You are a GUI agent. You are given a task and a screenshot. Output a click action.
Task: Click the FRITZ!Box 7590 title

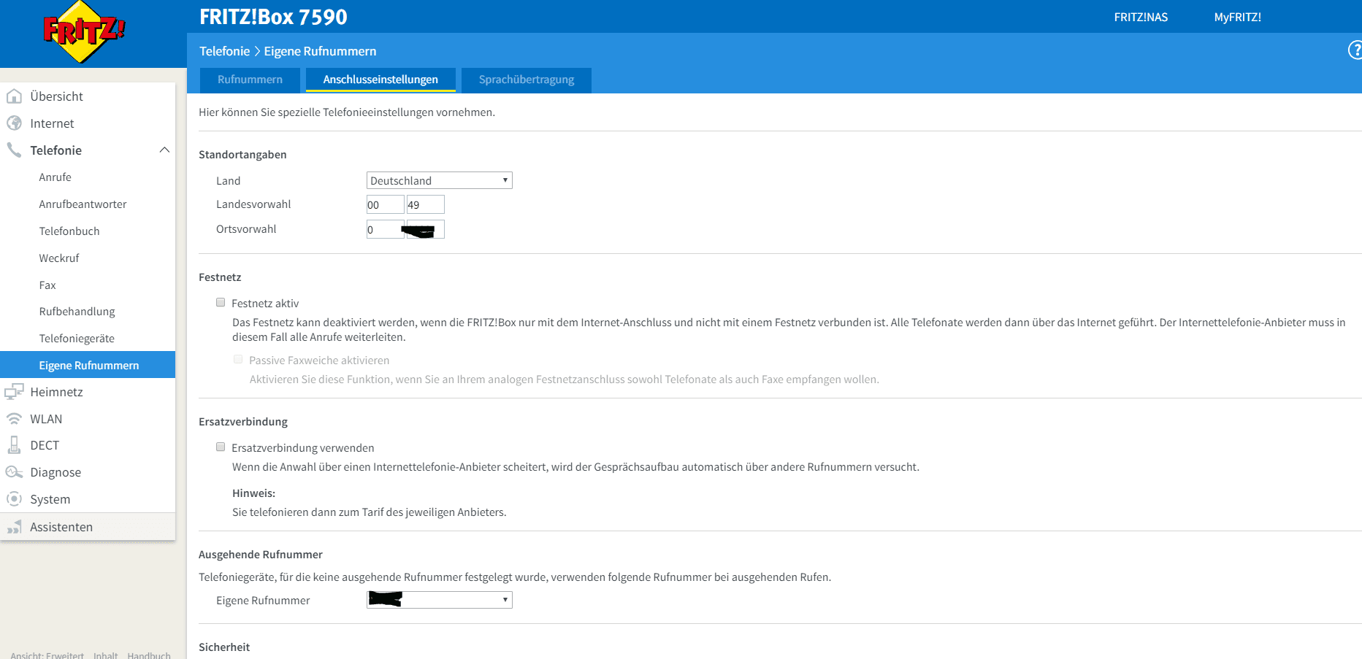pyautogui.click(x=273, y=17)
